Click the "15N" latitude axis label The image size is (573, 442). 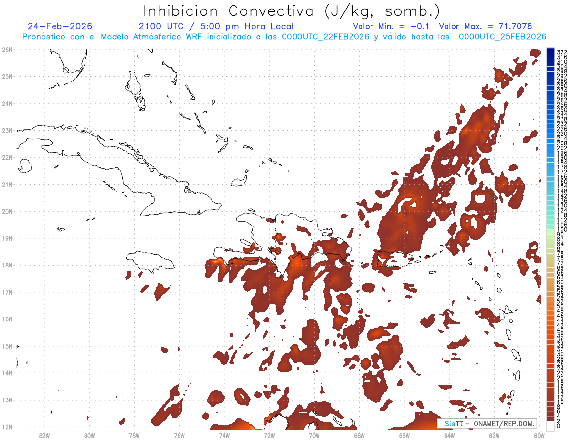point(7,346)
